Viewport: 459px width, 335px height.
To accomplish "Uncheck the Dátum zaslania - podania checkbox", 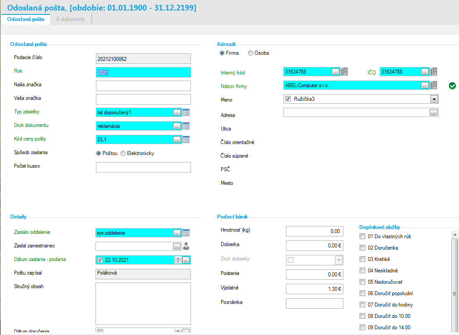I will (100, 260).
